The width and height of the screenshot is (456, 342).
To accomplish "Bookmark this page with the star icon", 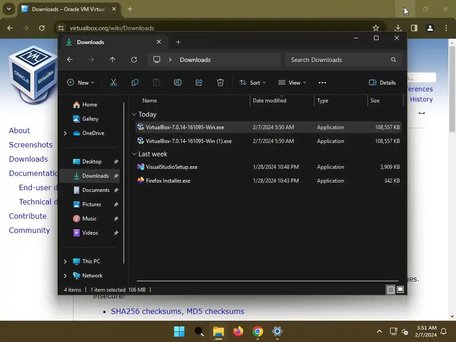I will pos(376,28).
